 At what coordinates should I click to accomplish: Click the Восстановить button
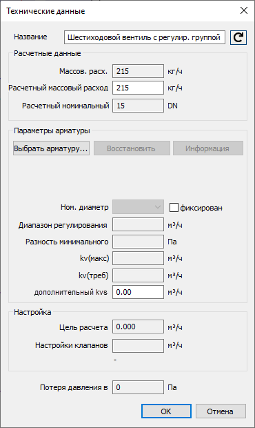coord(132,148)
